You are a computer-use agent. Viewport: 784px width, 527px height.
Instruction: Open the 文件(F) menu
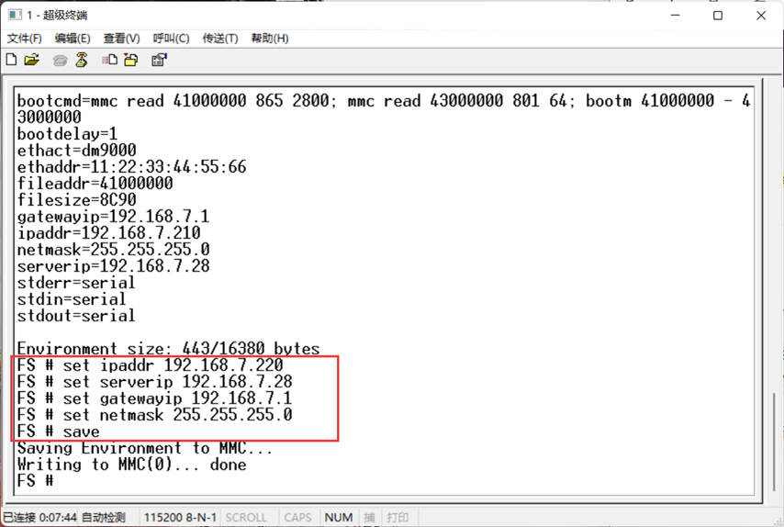tap(24, 38)
